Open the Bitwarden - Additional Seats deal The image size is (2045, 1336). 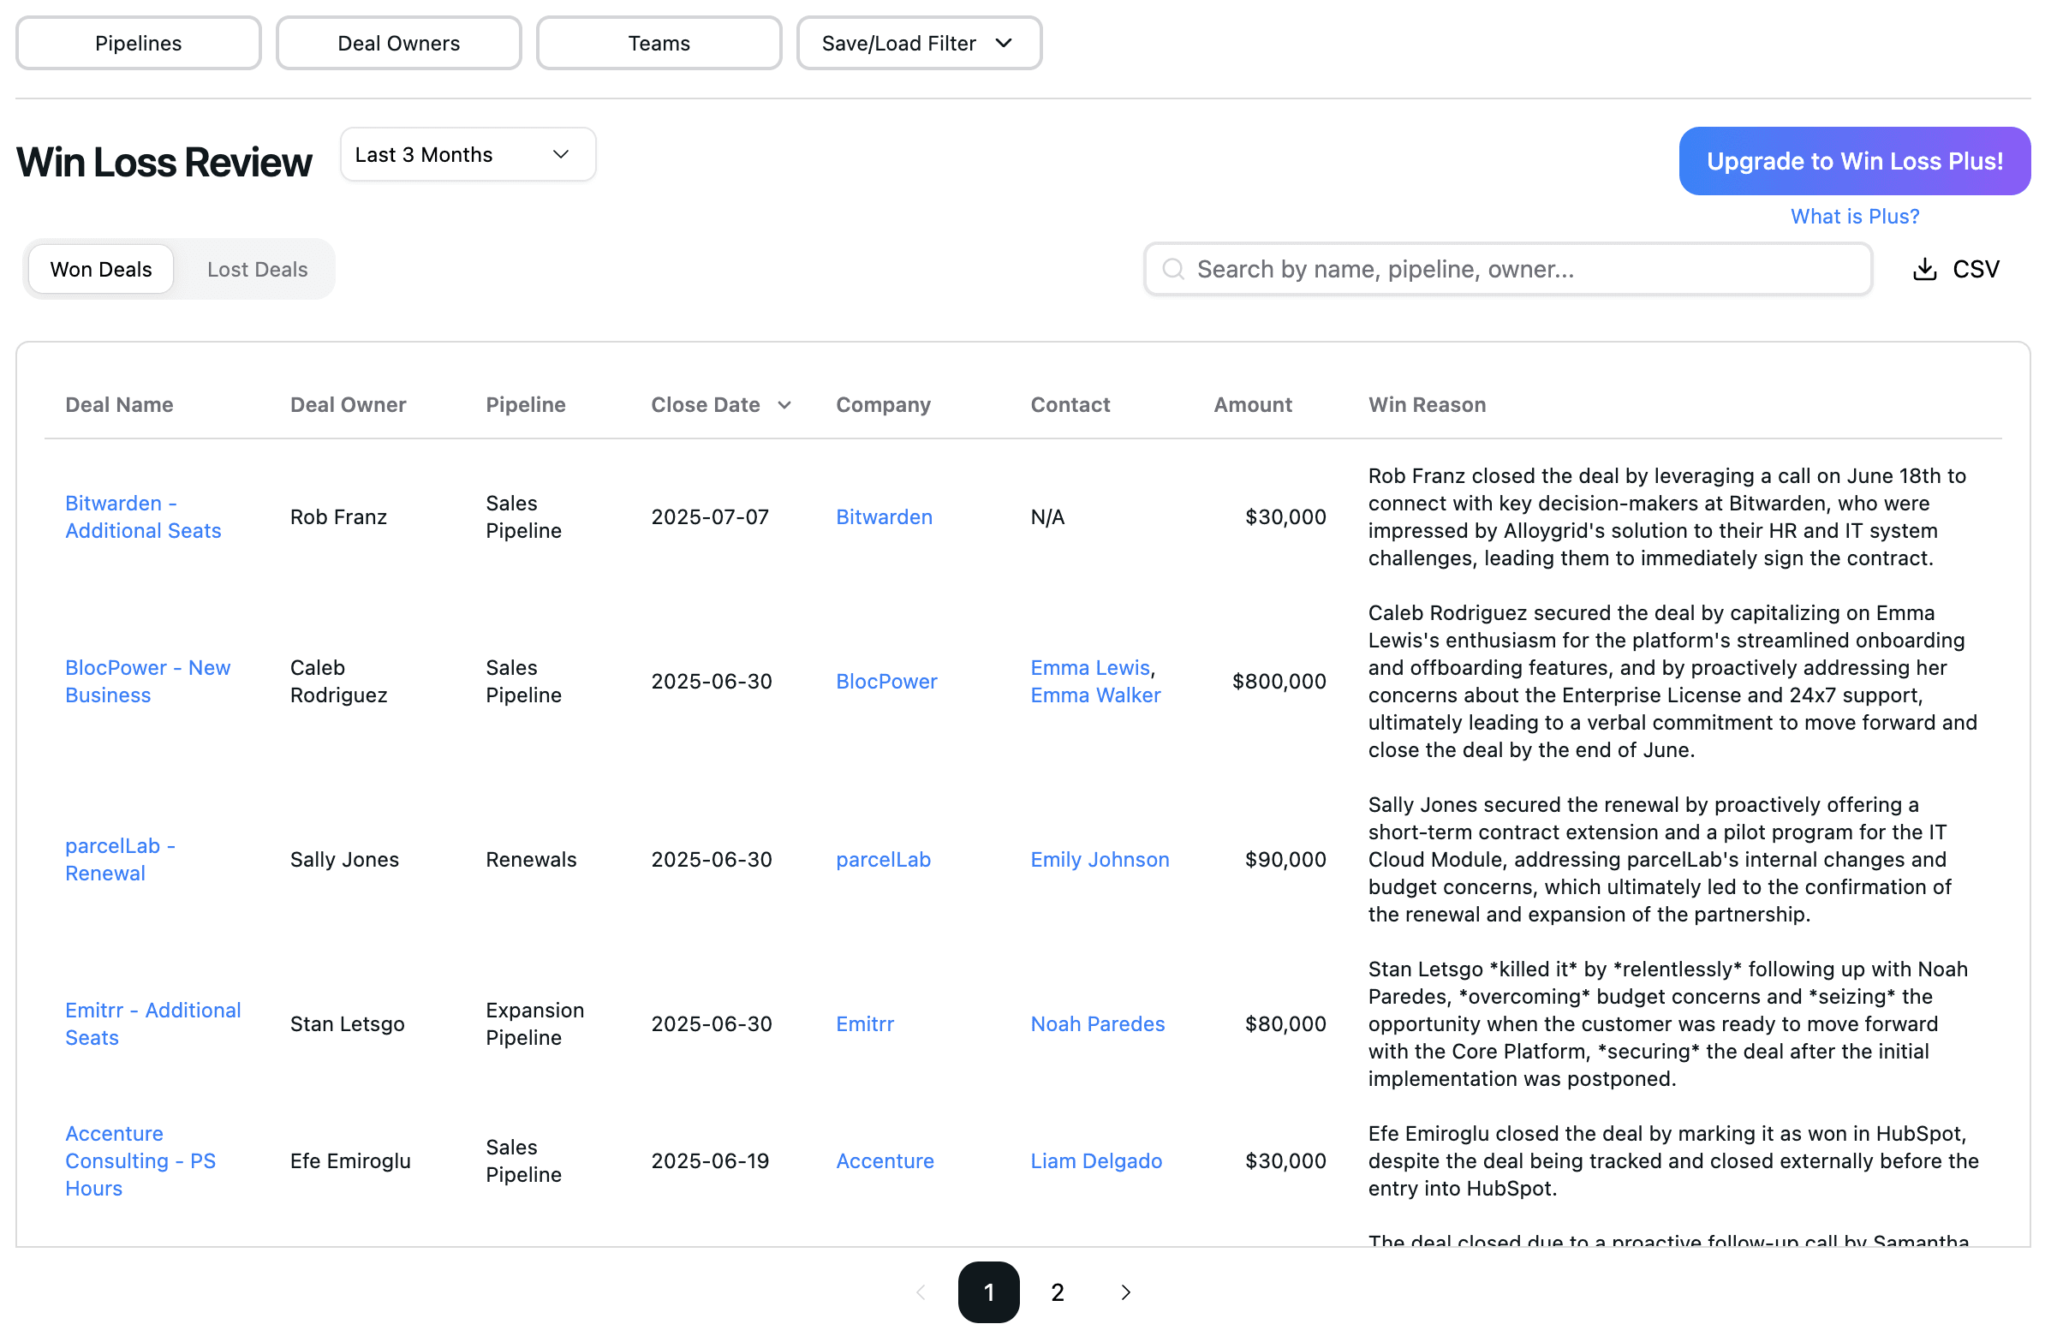(143, 516)
